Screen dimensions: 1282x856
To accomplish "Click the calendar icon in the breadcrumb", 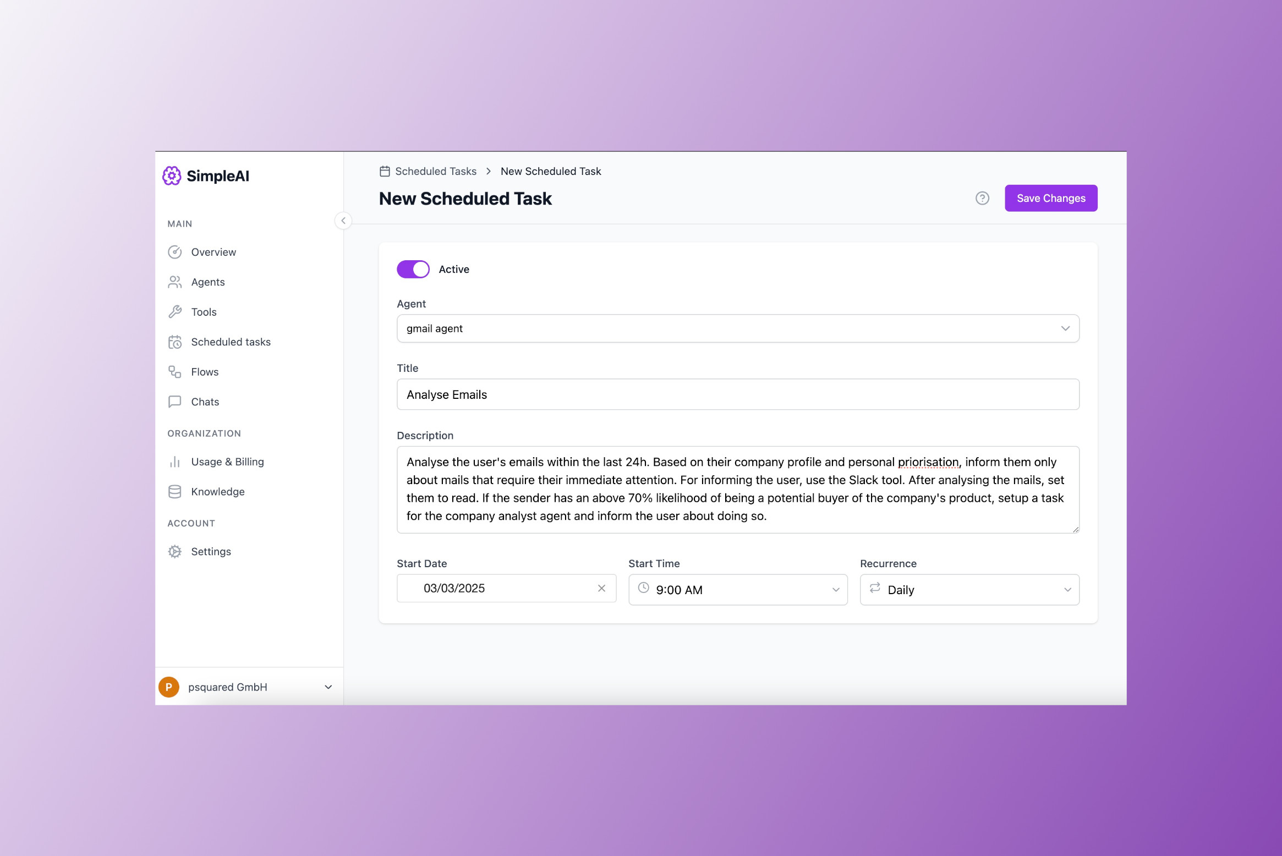I will point(385,171).
